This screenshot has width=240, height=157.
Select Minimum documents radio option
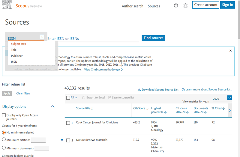click(x=4, y=148)
